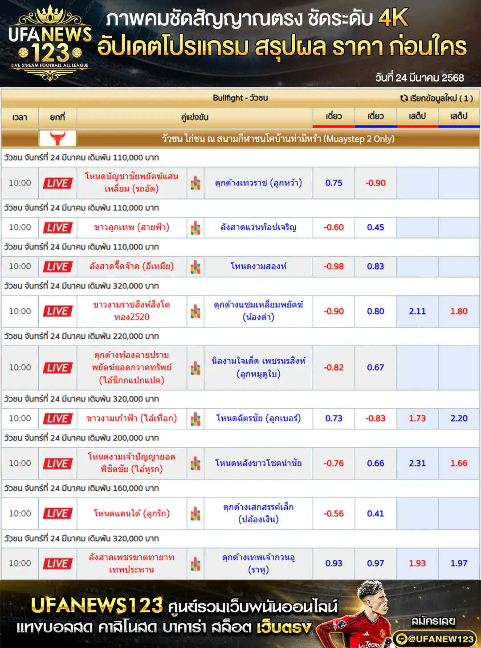481x648 pixels.
Task: Click LIVE badge for ขาวงามเก้าฟ้า (ไอ้เทือก) match
Action: (x=57, y=418)
